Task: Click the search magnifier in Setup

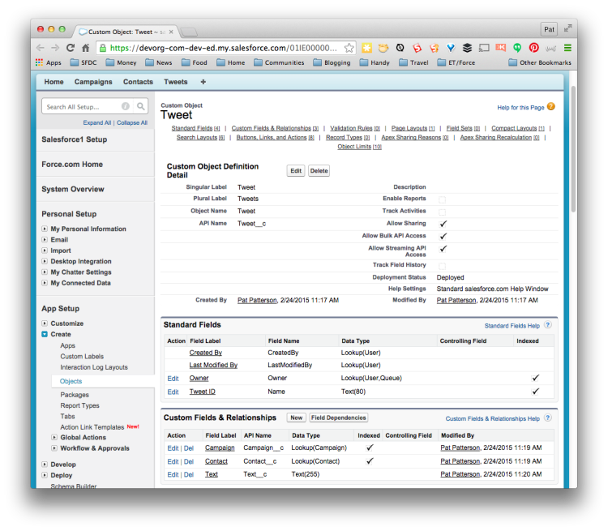Action: coord(141,106)
